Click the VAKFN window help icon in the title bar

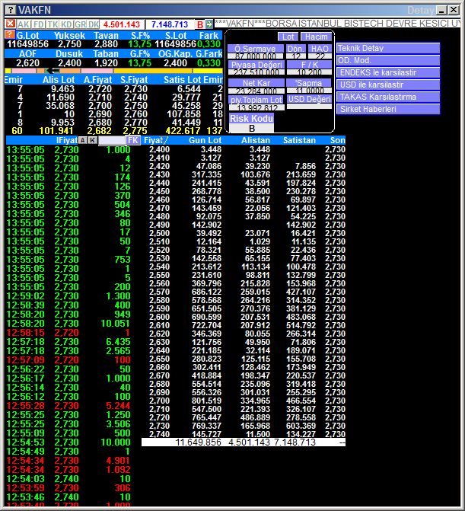click(11, 10)
